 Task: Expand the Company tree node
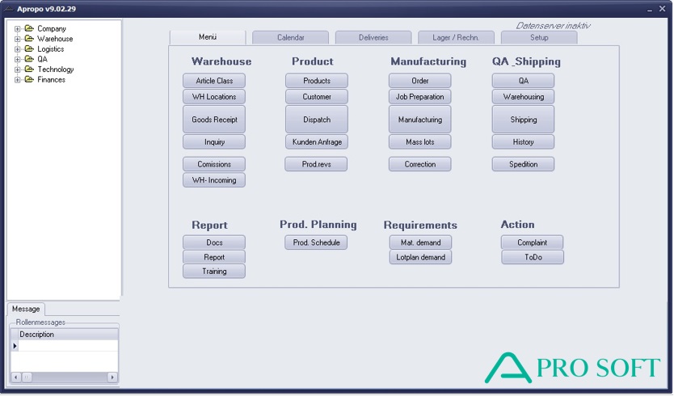click(18, 28)
